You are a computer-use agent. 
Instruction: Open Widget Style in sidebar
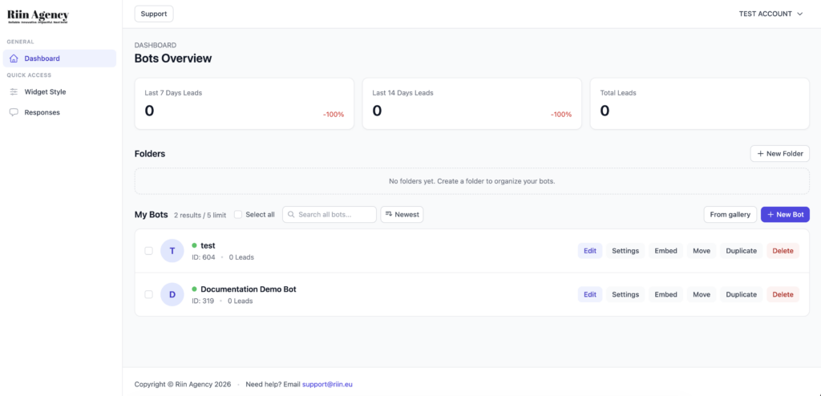point(45,92)
